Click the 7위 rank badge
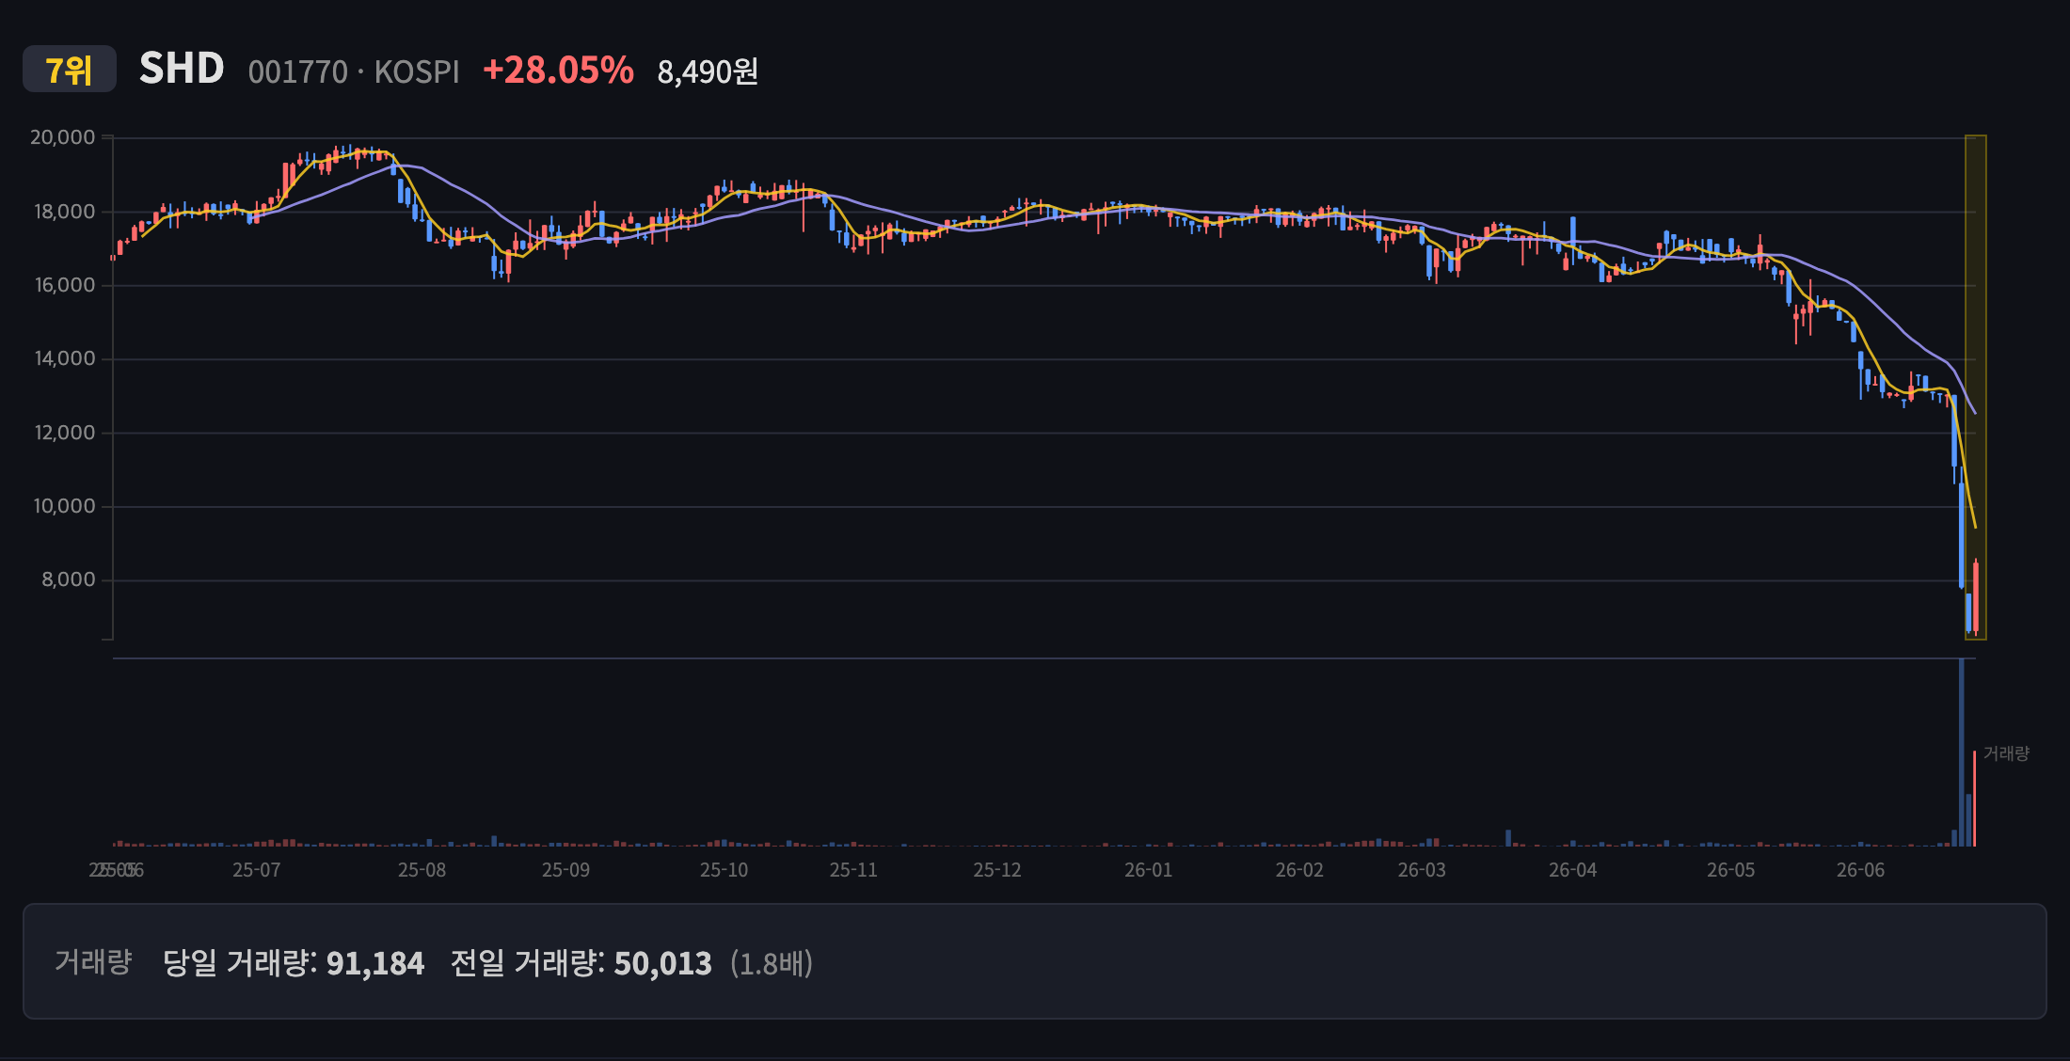Viewport: 2070px width, 1061px height. click(x=70, y=70)
